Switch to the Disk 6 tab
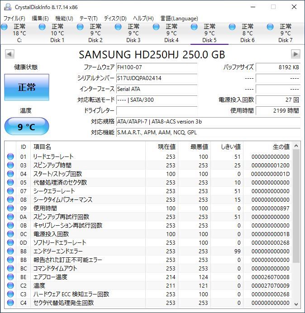Viewport: 305px width, 313px height. (247, 33)
